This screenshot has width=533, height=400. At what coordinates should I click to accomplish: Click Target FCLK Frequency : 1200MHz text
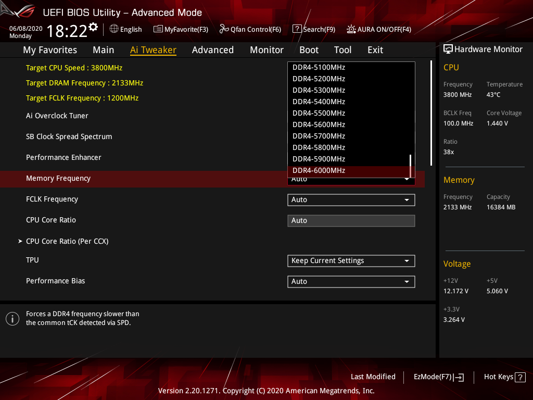[x=82, y=98]
